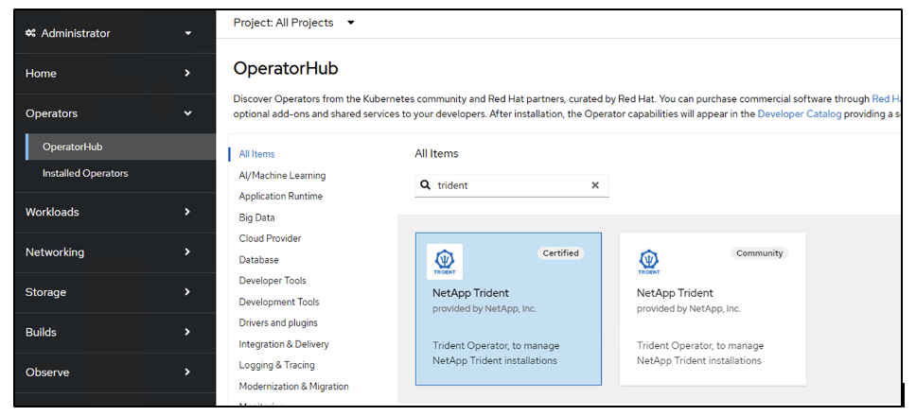Expand the Networking navigation section
916x416 pixels.
tap(109, 252)
